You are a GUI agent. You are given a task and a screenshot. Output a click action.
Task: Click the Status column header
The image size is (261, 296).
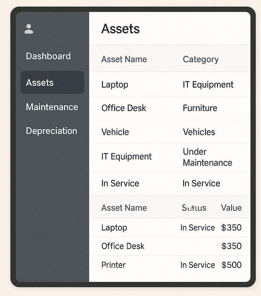point(194,208)
